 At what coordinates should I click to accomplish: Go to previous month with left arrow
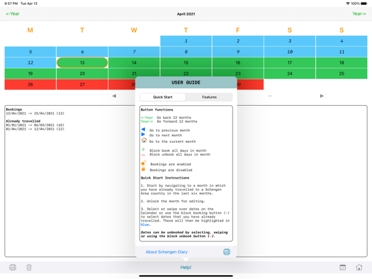[114, 96]
